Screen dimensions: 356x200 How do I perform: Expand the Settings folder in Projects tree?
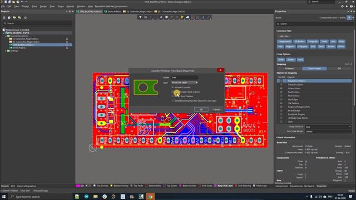pos(6,51)
